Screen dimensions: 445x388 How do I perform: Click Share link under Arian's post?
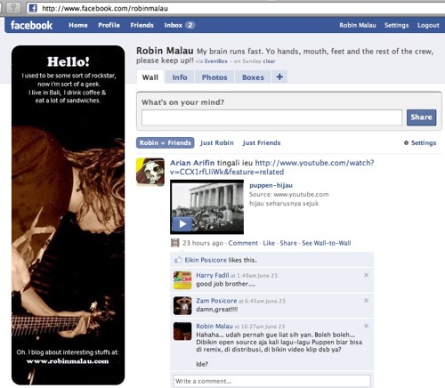pos(288,243)
